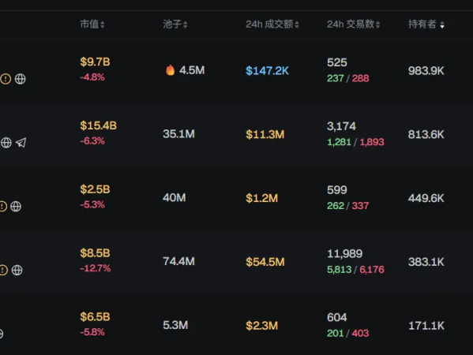The height and width of the screenshot is (355, 473).
Task: Click the 403 sells count
Action: click(361, 333)
